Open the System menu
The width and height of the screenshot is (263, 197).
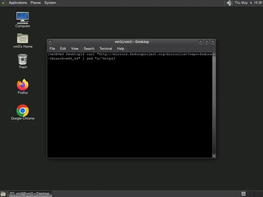[x=50, y=3]
